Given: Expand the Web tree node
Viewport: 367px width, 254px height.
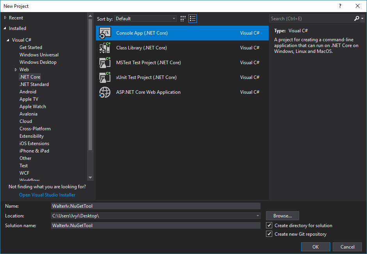Looking at the screenshot, I should 16,70.
